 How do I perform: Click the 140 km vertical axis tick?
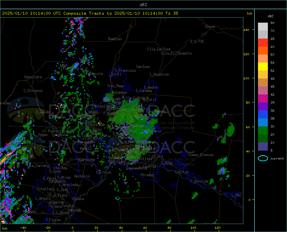(246, 30)
